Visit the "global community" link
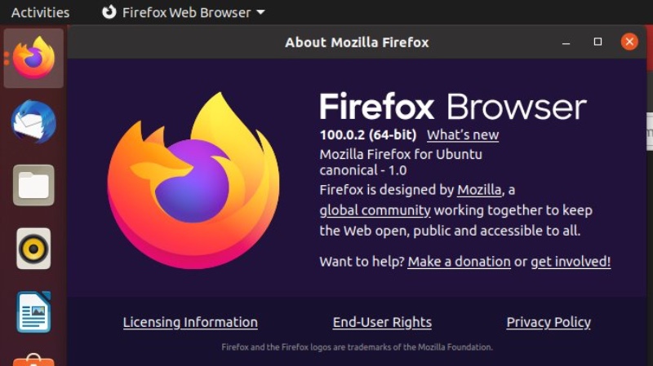Viewport: 653px width, 366px height. point(375,210)
